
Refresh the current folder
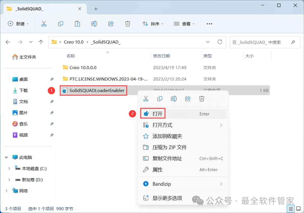pyautogui.click(x=220, y=42)
